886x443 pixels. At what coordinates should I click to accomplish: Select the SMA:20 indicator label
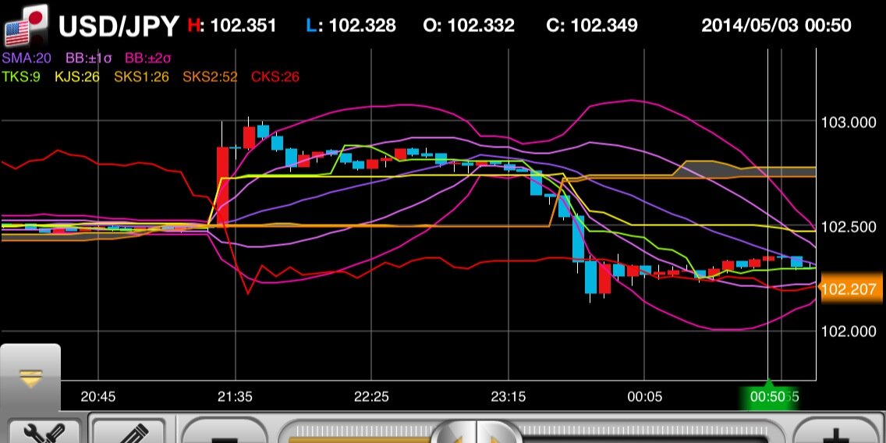26,58
